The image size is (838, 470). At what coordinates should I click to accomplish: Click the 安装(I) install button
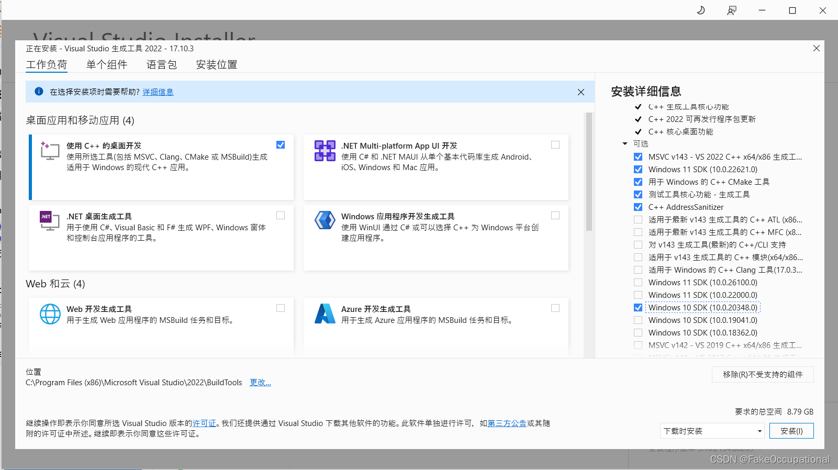791,431
